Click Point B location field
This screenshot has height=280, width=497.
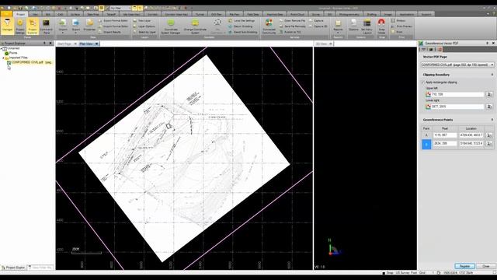(471, 143)
